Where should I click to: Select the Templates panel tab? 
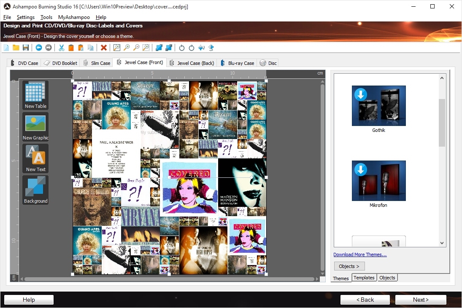364,278
